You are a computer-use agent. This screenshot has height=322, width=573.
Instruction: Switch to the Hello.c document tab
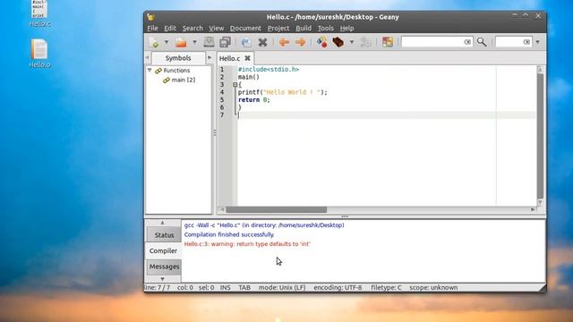229,58
